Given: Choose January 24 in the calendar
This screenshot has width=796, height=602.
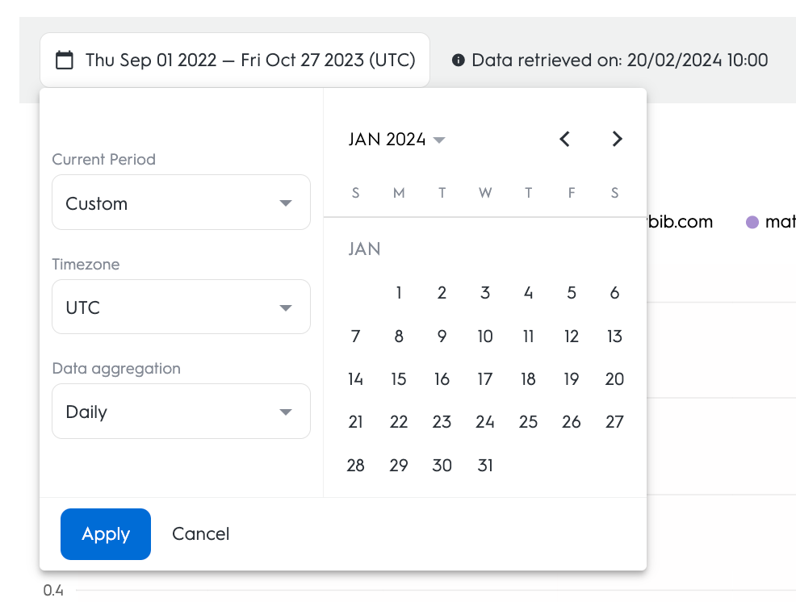Looking at the screenshot, I should 485,422.
